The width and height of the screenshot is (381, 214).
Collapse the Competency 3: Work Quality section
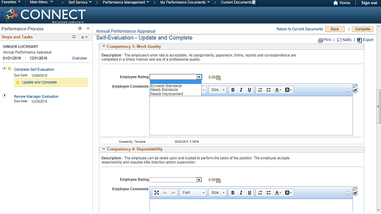104,46
